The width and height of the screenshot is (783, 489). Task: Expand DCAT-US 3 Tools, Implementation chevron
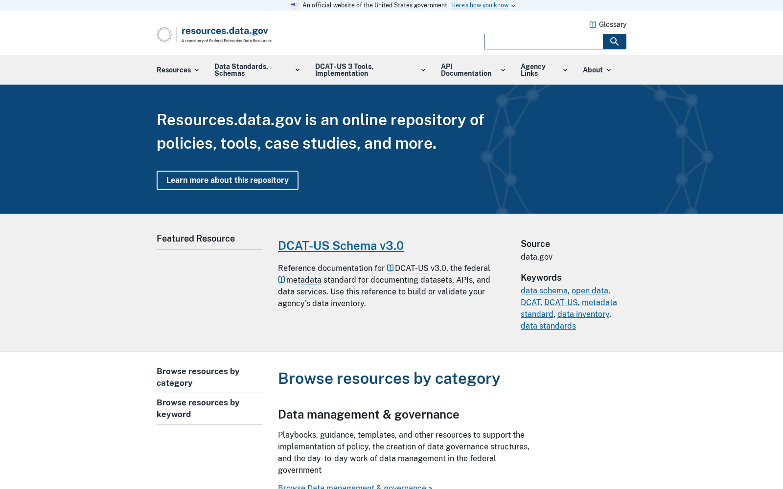coord(423,70)
